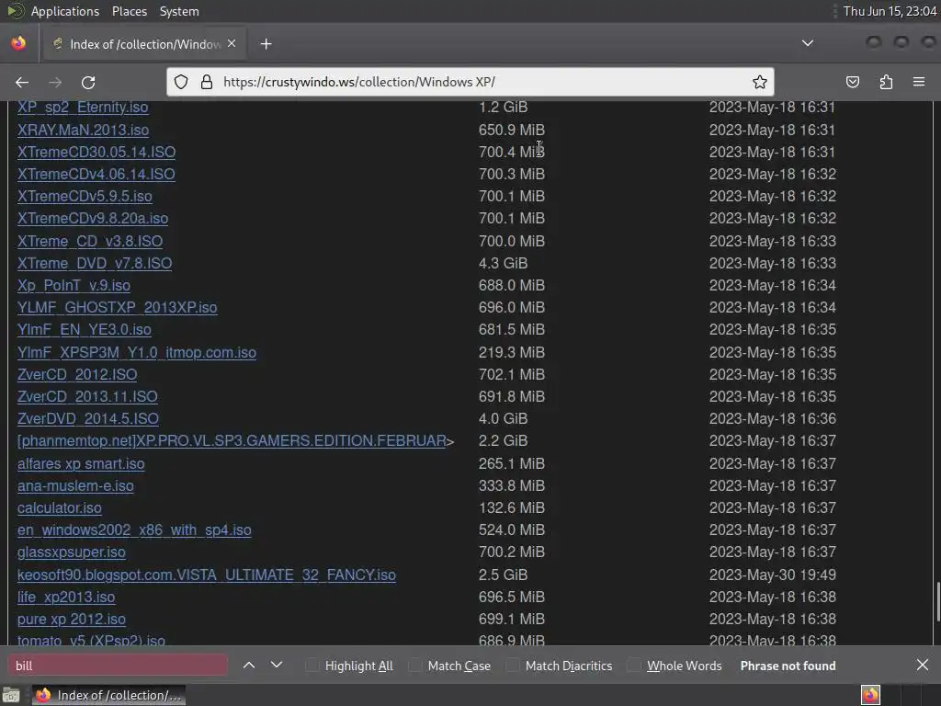941x706 pixels.
Task: Jump to previous find match arrow
Action: (249, 665)
